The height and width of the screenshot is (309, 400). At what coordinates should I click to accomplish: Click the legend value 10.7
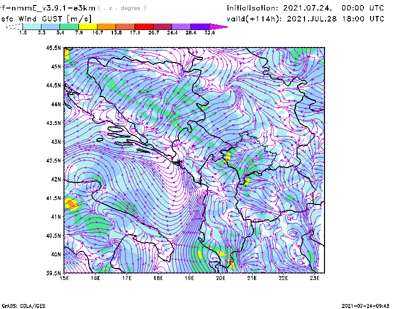97,32
